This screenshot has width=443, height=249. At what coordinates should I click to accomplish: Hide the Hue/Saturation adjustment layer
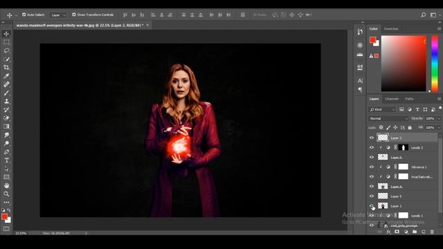[x=372, y=176]
